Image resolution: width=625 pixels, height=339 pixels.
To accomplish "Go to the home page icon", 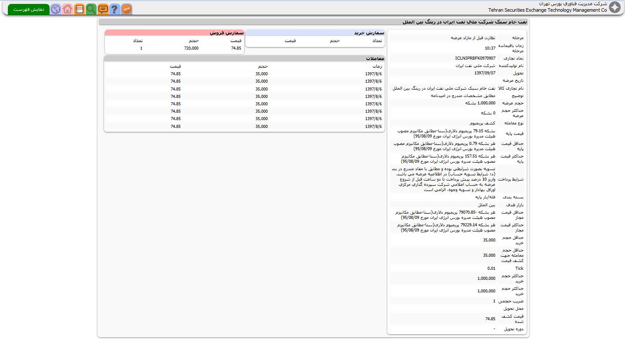I will click(67, 9).
